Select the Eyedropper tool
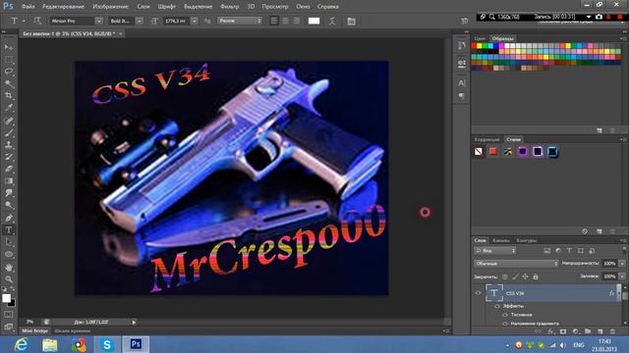This screenshot has width=629, height=353. [9, 108]
